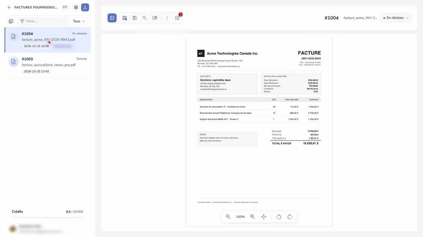This screenshot has width=423, height=237.
Task: Click the document icon for #1003
Action: tap(13, 62)
